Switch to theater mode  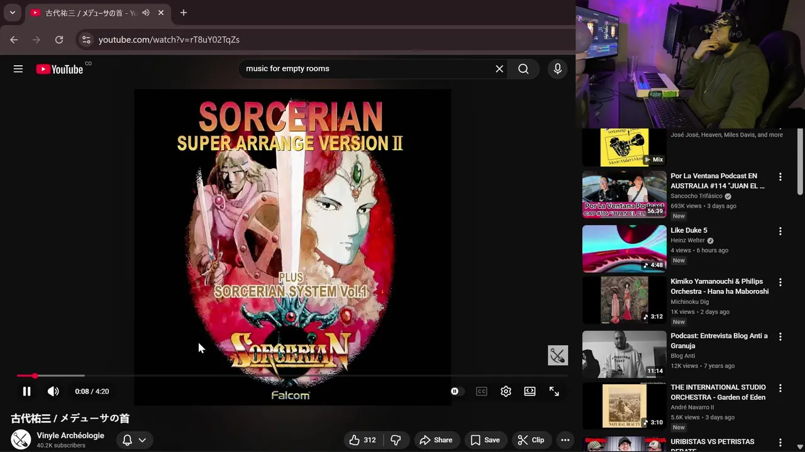[530, 391]
